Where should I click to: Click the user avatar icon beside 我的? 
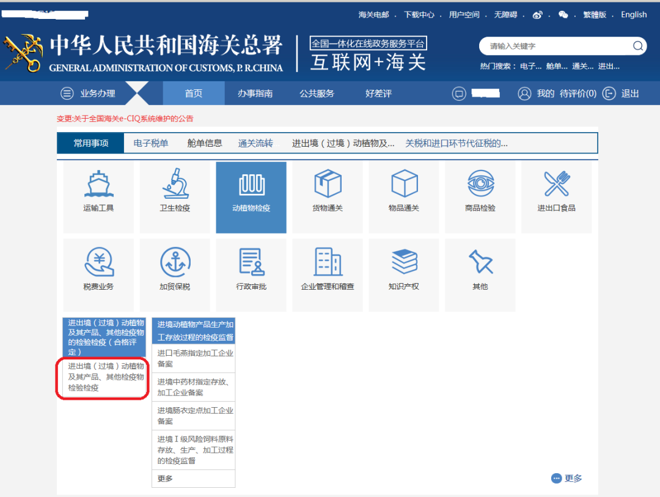tap(524, 94)
